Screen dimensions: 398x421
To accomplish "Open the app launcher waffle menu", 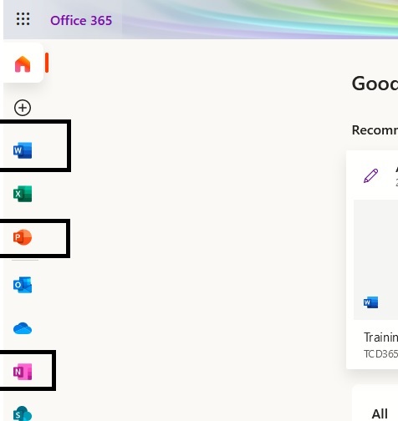I will (23, 19).
